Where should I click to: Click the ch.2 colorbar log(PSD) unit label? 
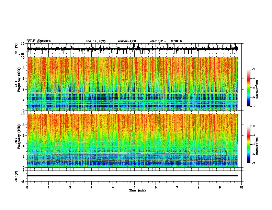click(x=257, y=146)
